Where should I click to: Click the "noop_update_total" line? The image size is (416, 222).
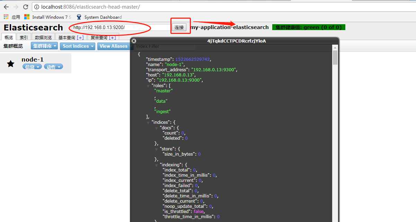[188, 206]
